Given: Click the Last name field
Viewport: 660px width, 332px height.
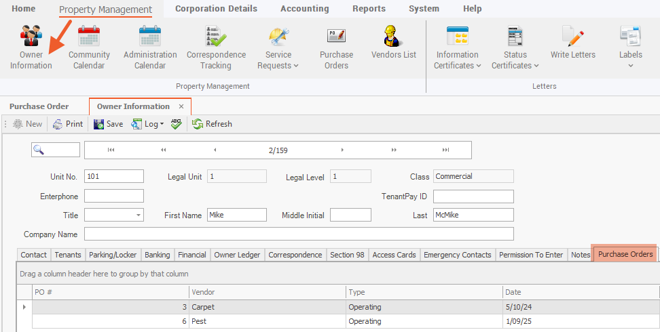Looking at the screenshot, I should [x=473, y=215].
